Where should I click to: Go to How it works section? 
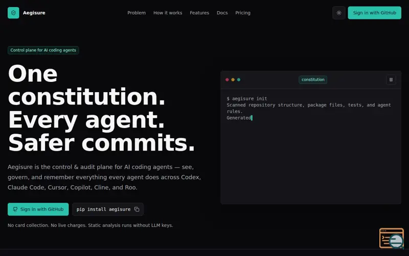point(168,13)
